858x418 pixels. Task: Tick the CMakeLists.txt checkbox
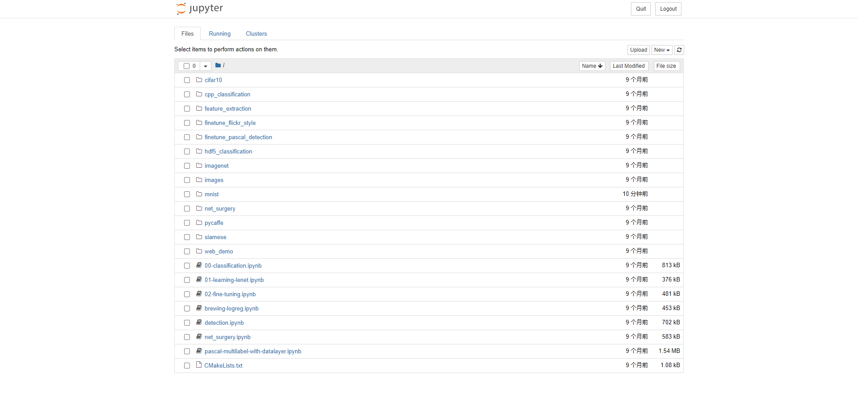point(187,366)
